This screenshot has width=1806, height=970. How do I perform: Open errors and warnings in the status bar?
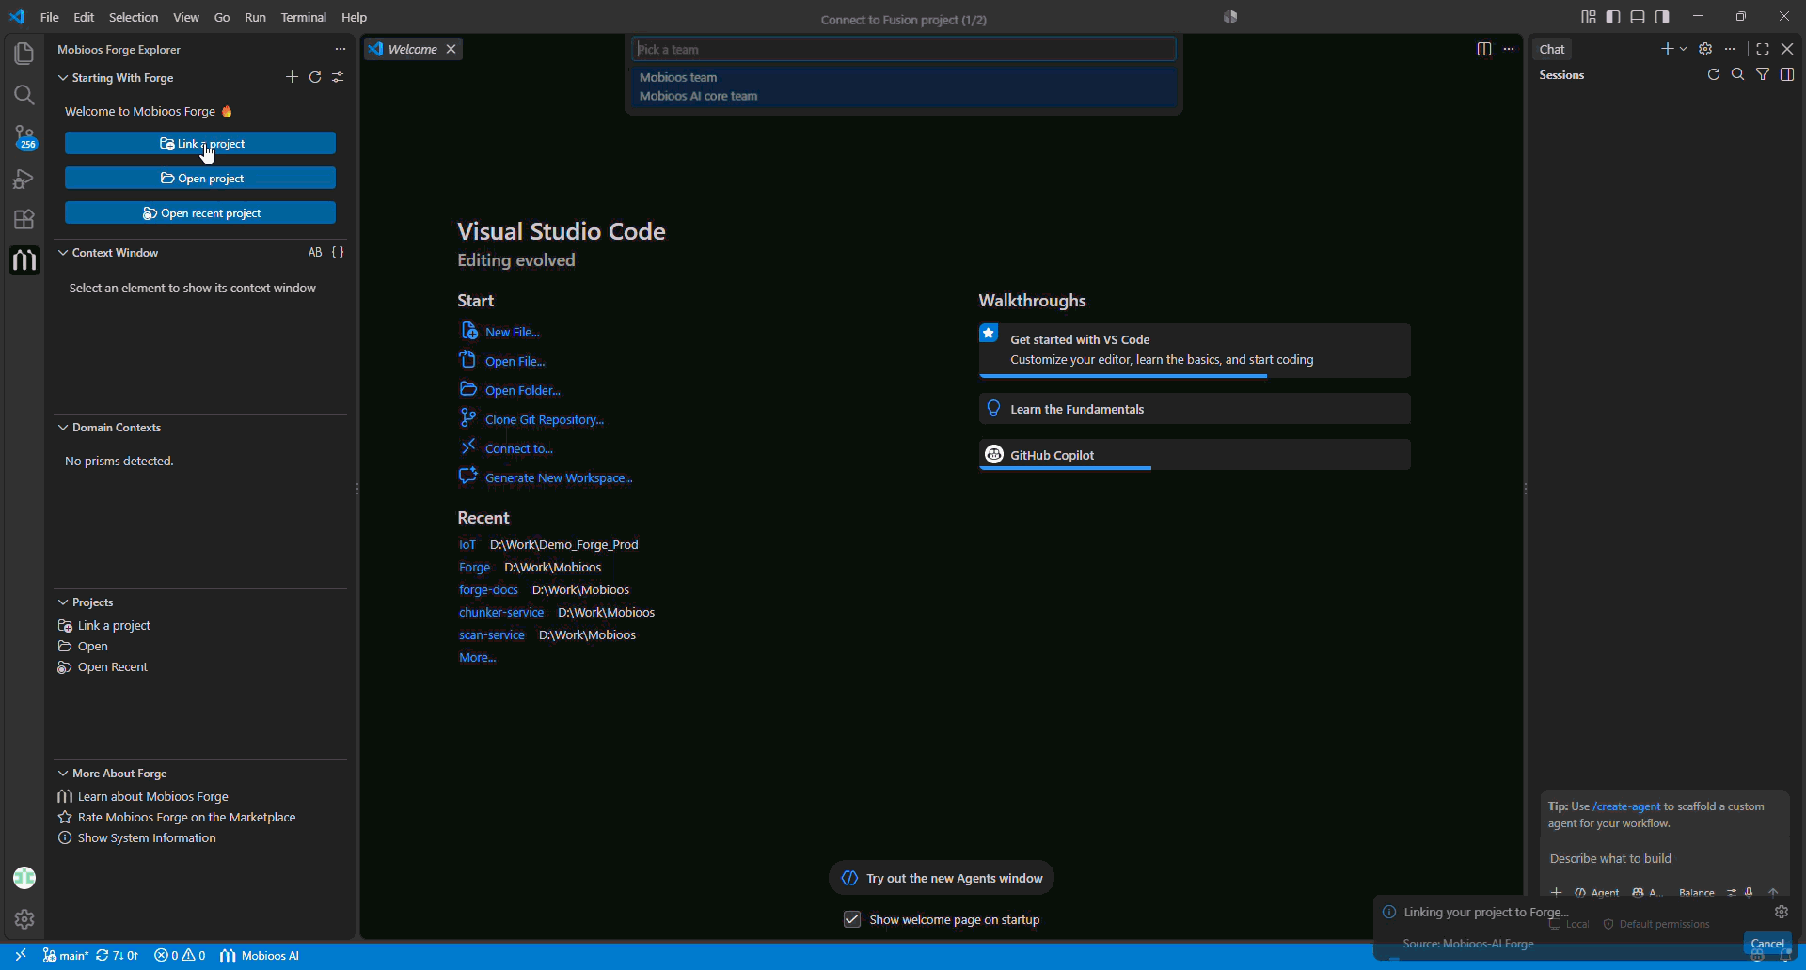coord(180,955)
